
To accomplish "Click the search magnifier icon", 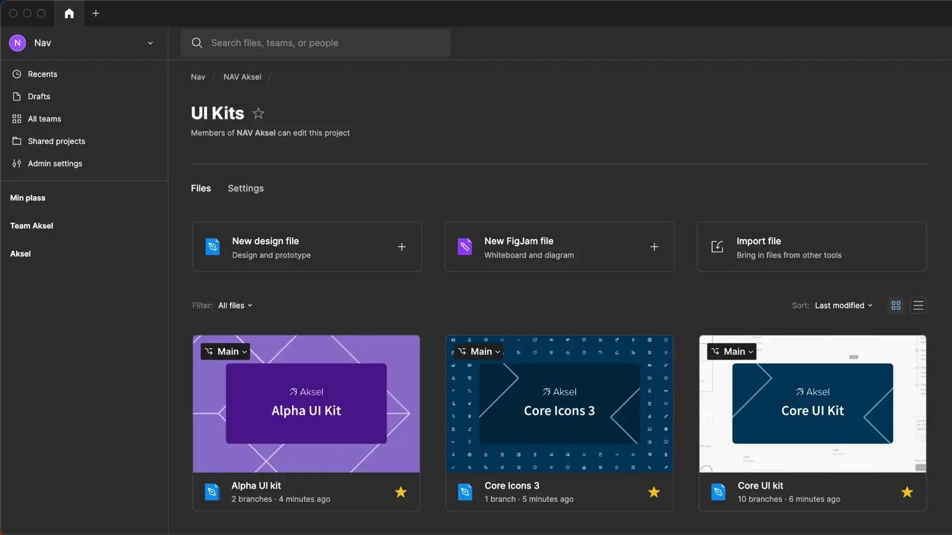I will 197,43.
